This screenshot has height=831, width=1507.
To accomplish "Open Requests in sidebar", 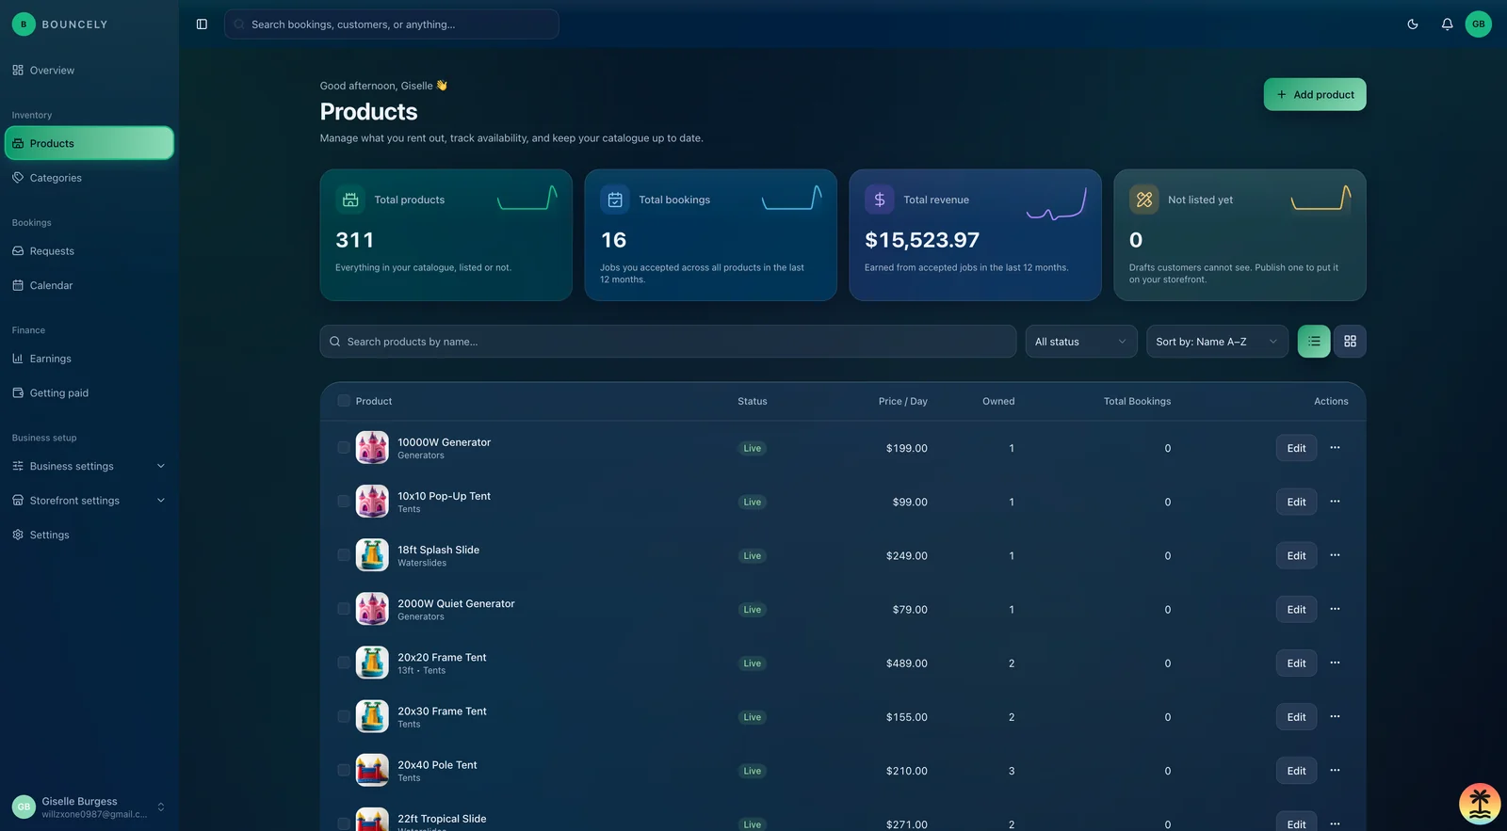I will [89, 251].
